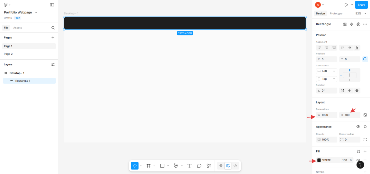Select Page 2 in pages list
Viewport: 370px width, 174px height.
[x=8, y=54]
